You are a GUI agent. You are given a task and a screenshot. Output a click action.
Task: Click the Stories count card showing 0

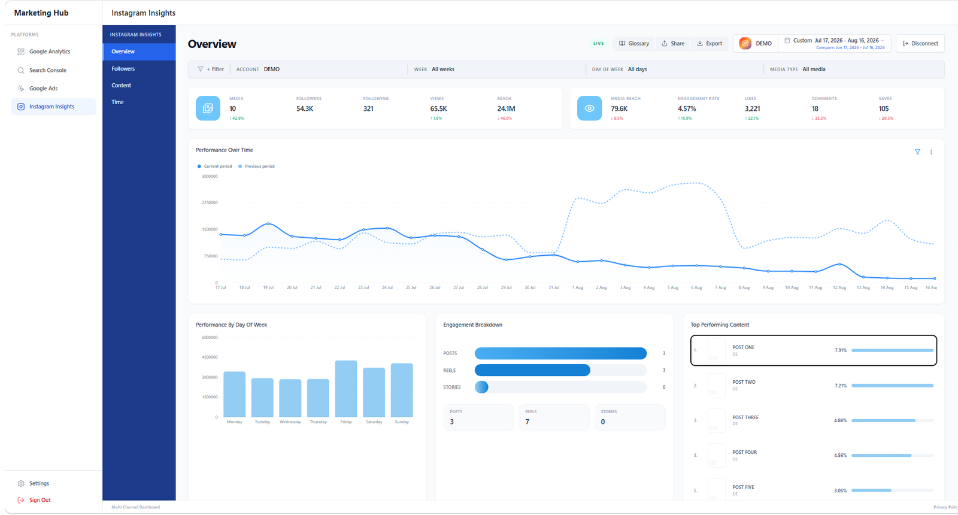pyautogui.click(x=630, y=417)
